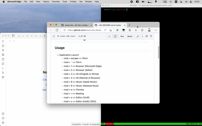This screenshot has width=202, height=126.
Task: Open the Favorites menu
Action: point(56,2)
